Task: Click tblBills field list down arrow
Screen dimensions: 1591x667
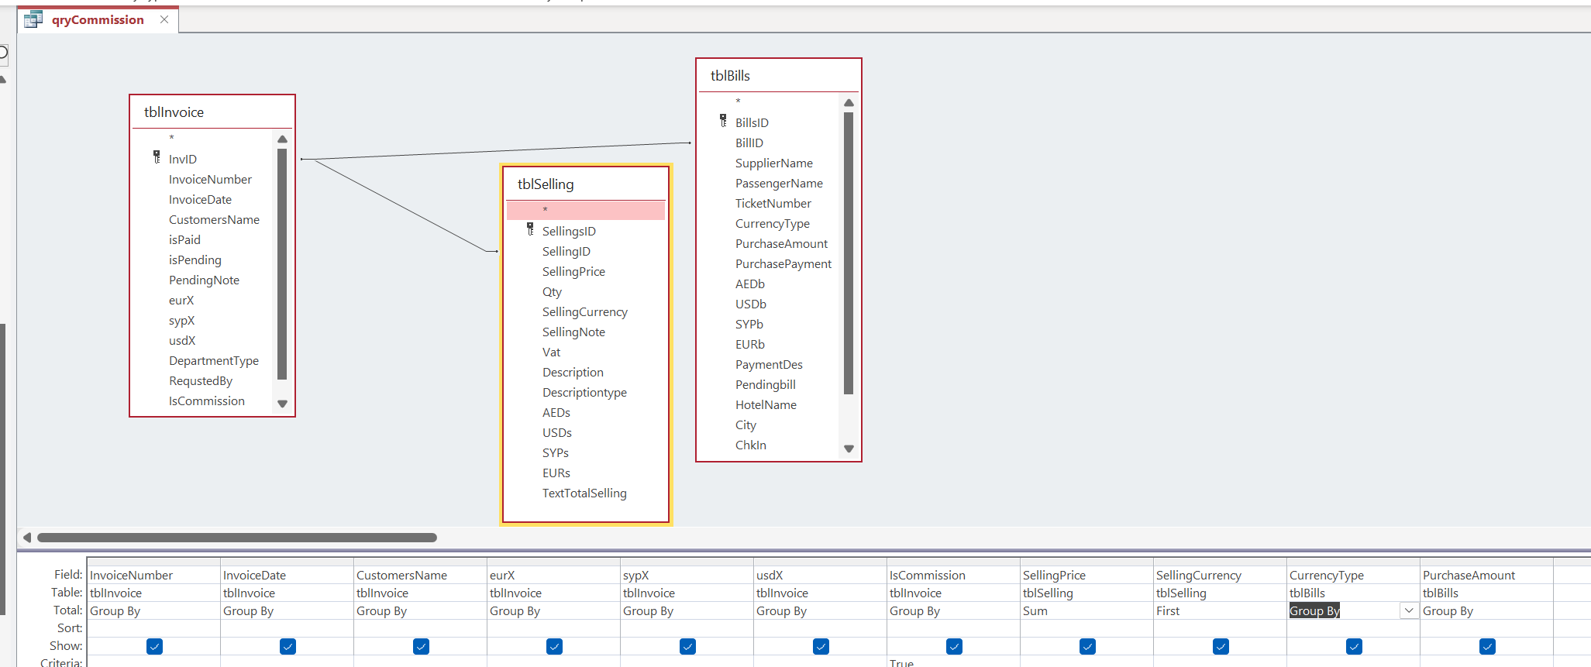Action: click(x=849, y=449)
